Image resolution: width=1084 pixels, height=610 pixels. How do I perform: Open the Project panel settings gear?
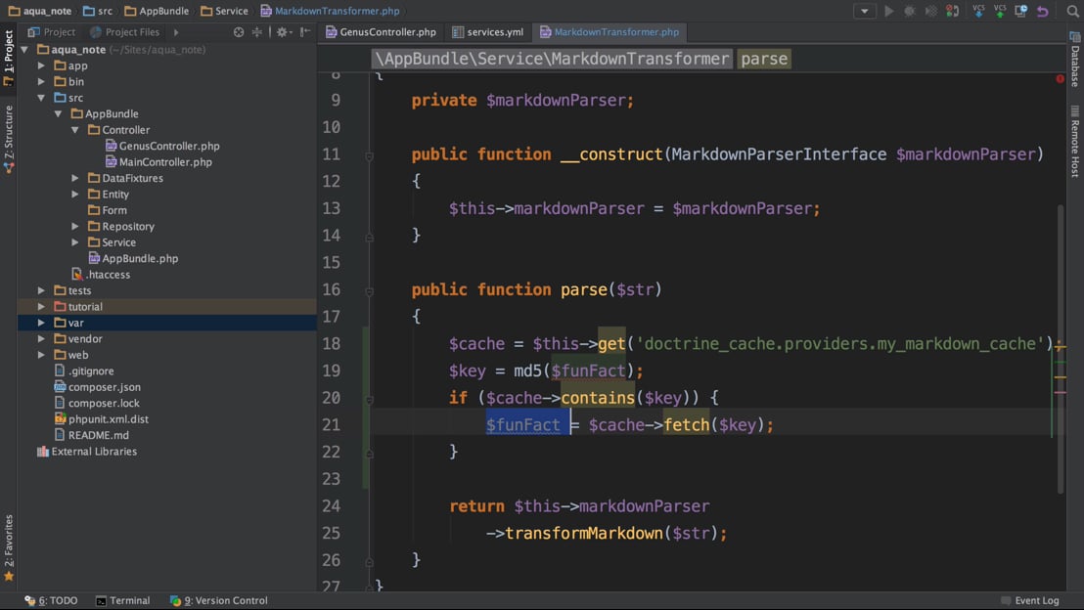point(282,32)
